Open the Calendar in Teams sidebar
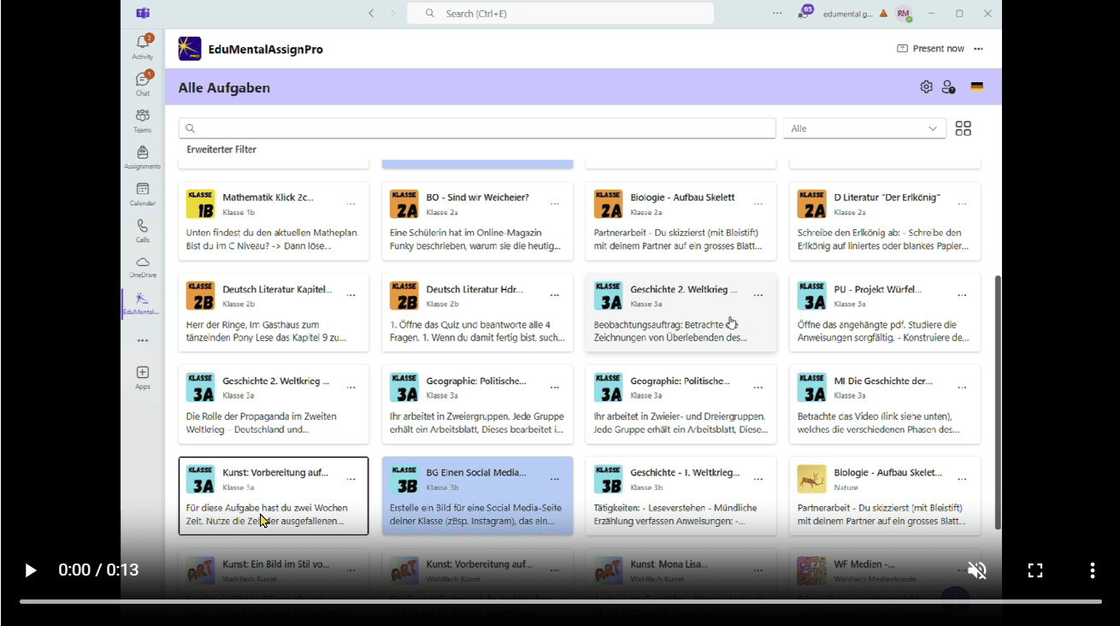This screenshot has height=626, width=1120. [143, 193]
